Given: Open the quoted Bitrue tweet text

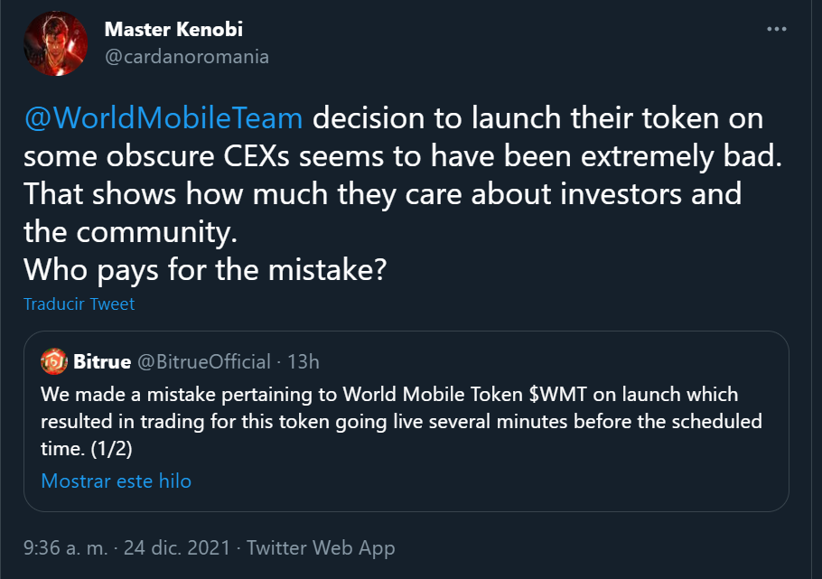Looking at the screenshot, I should coord(401,421).
